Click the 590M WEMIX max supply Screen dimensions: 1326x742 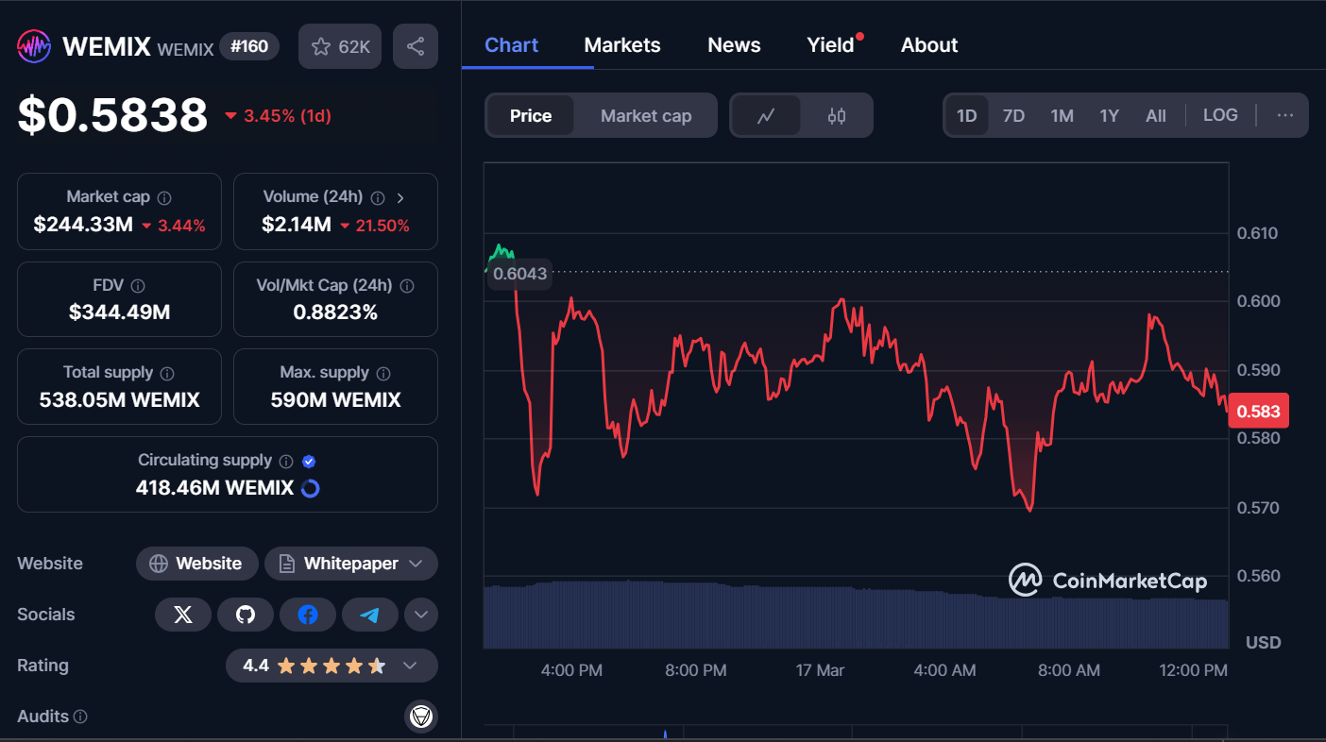click(x=335, y=400)
